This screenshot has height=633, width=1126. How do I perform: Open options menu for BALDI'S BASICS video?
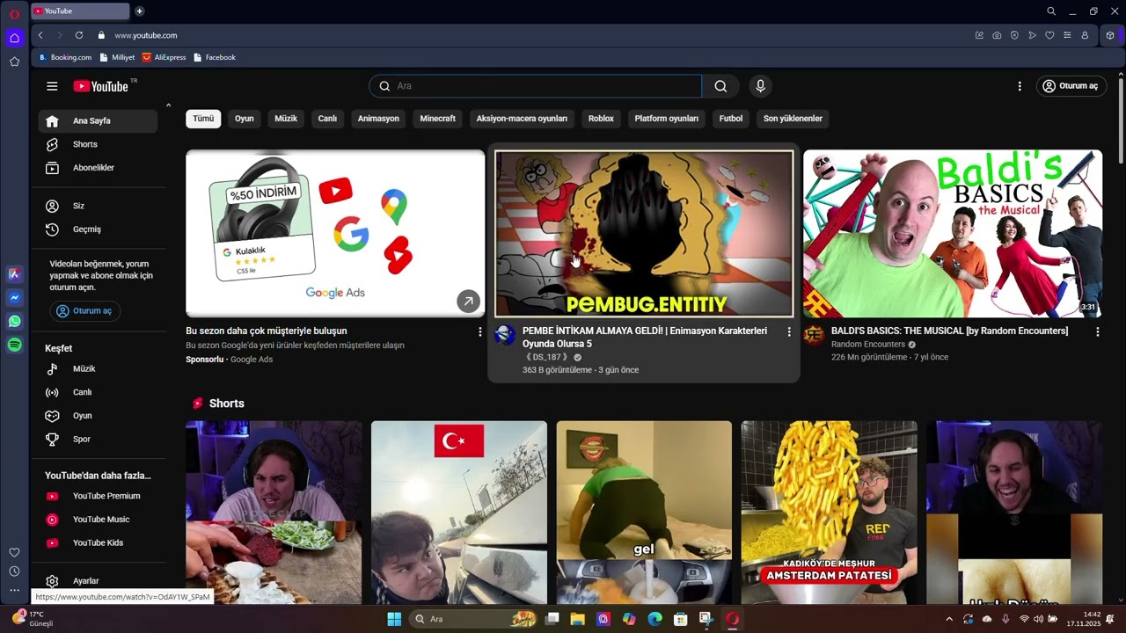[1098, 331]
